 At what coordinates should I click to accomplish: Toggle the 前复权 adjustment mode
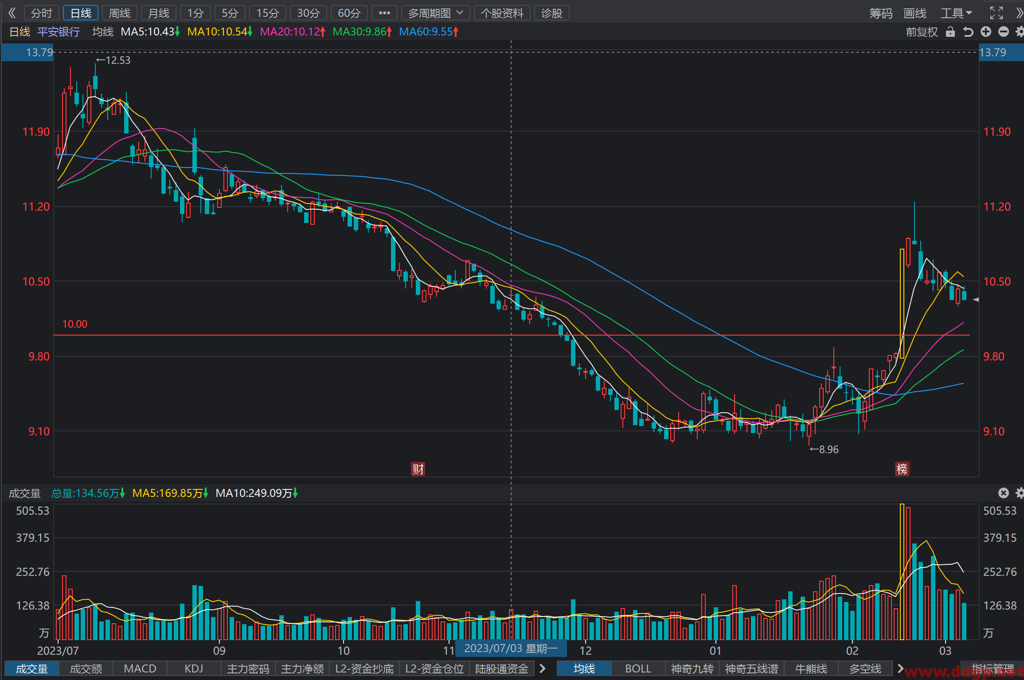pos(922,32)
